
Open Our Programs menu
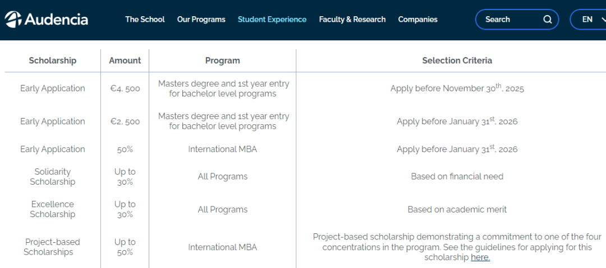pos(201,20)
